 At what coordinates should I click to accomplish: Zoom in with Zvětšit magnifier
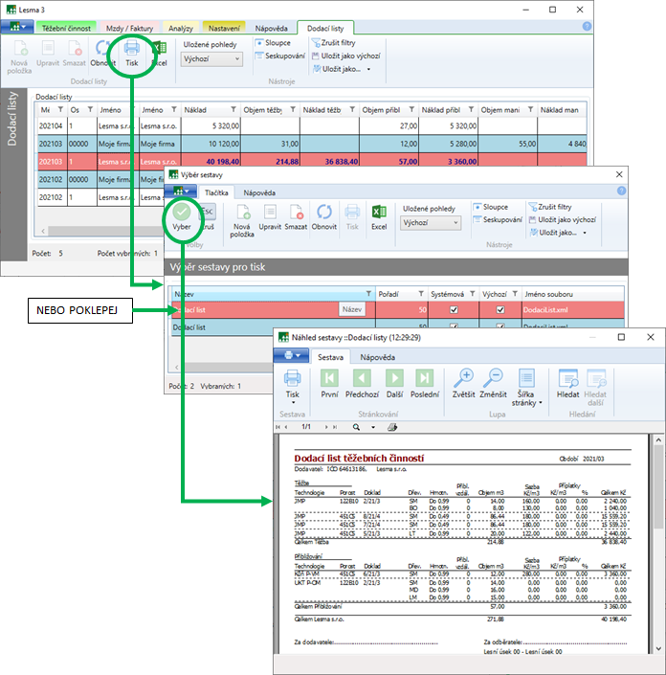[x=466, y=379]
